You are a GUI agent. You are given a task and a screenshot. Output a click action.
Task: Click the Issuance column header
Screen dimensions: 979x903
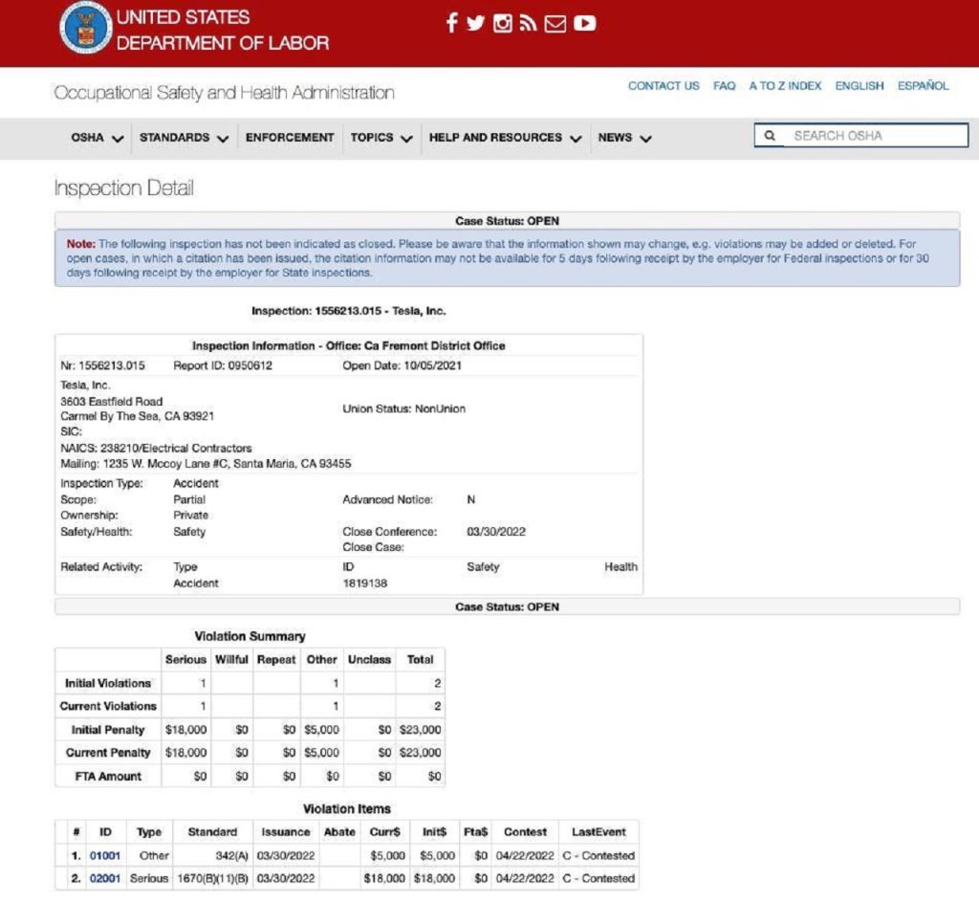click(x=285, y=832)
